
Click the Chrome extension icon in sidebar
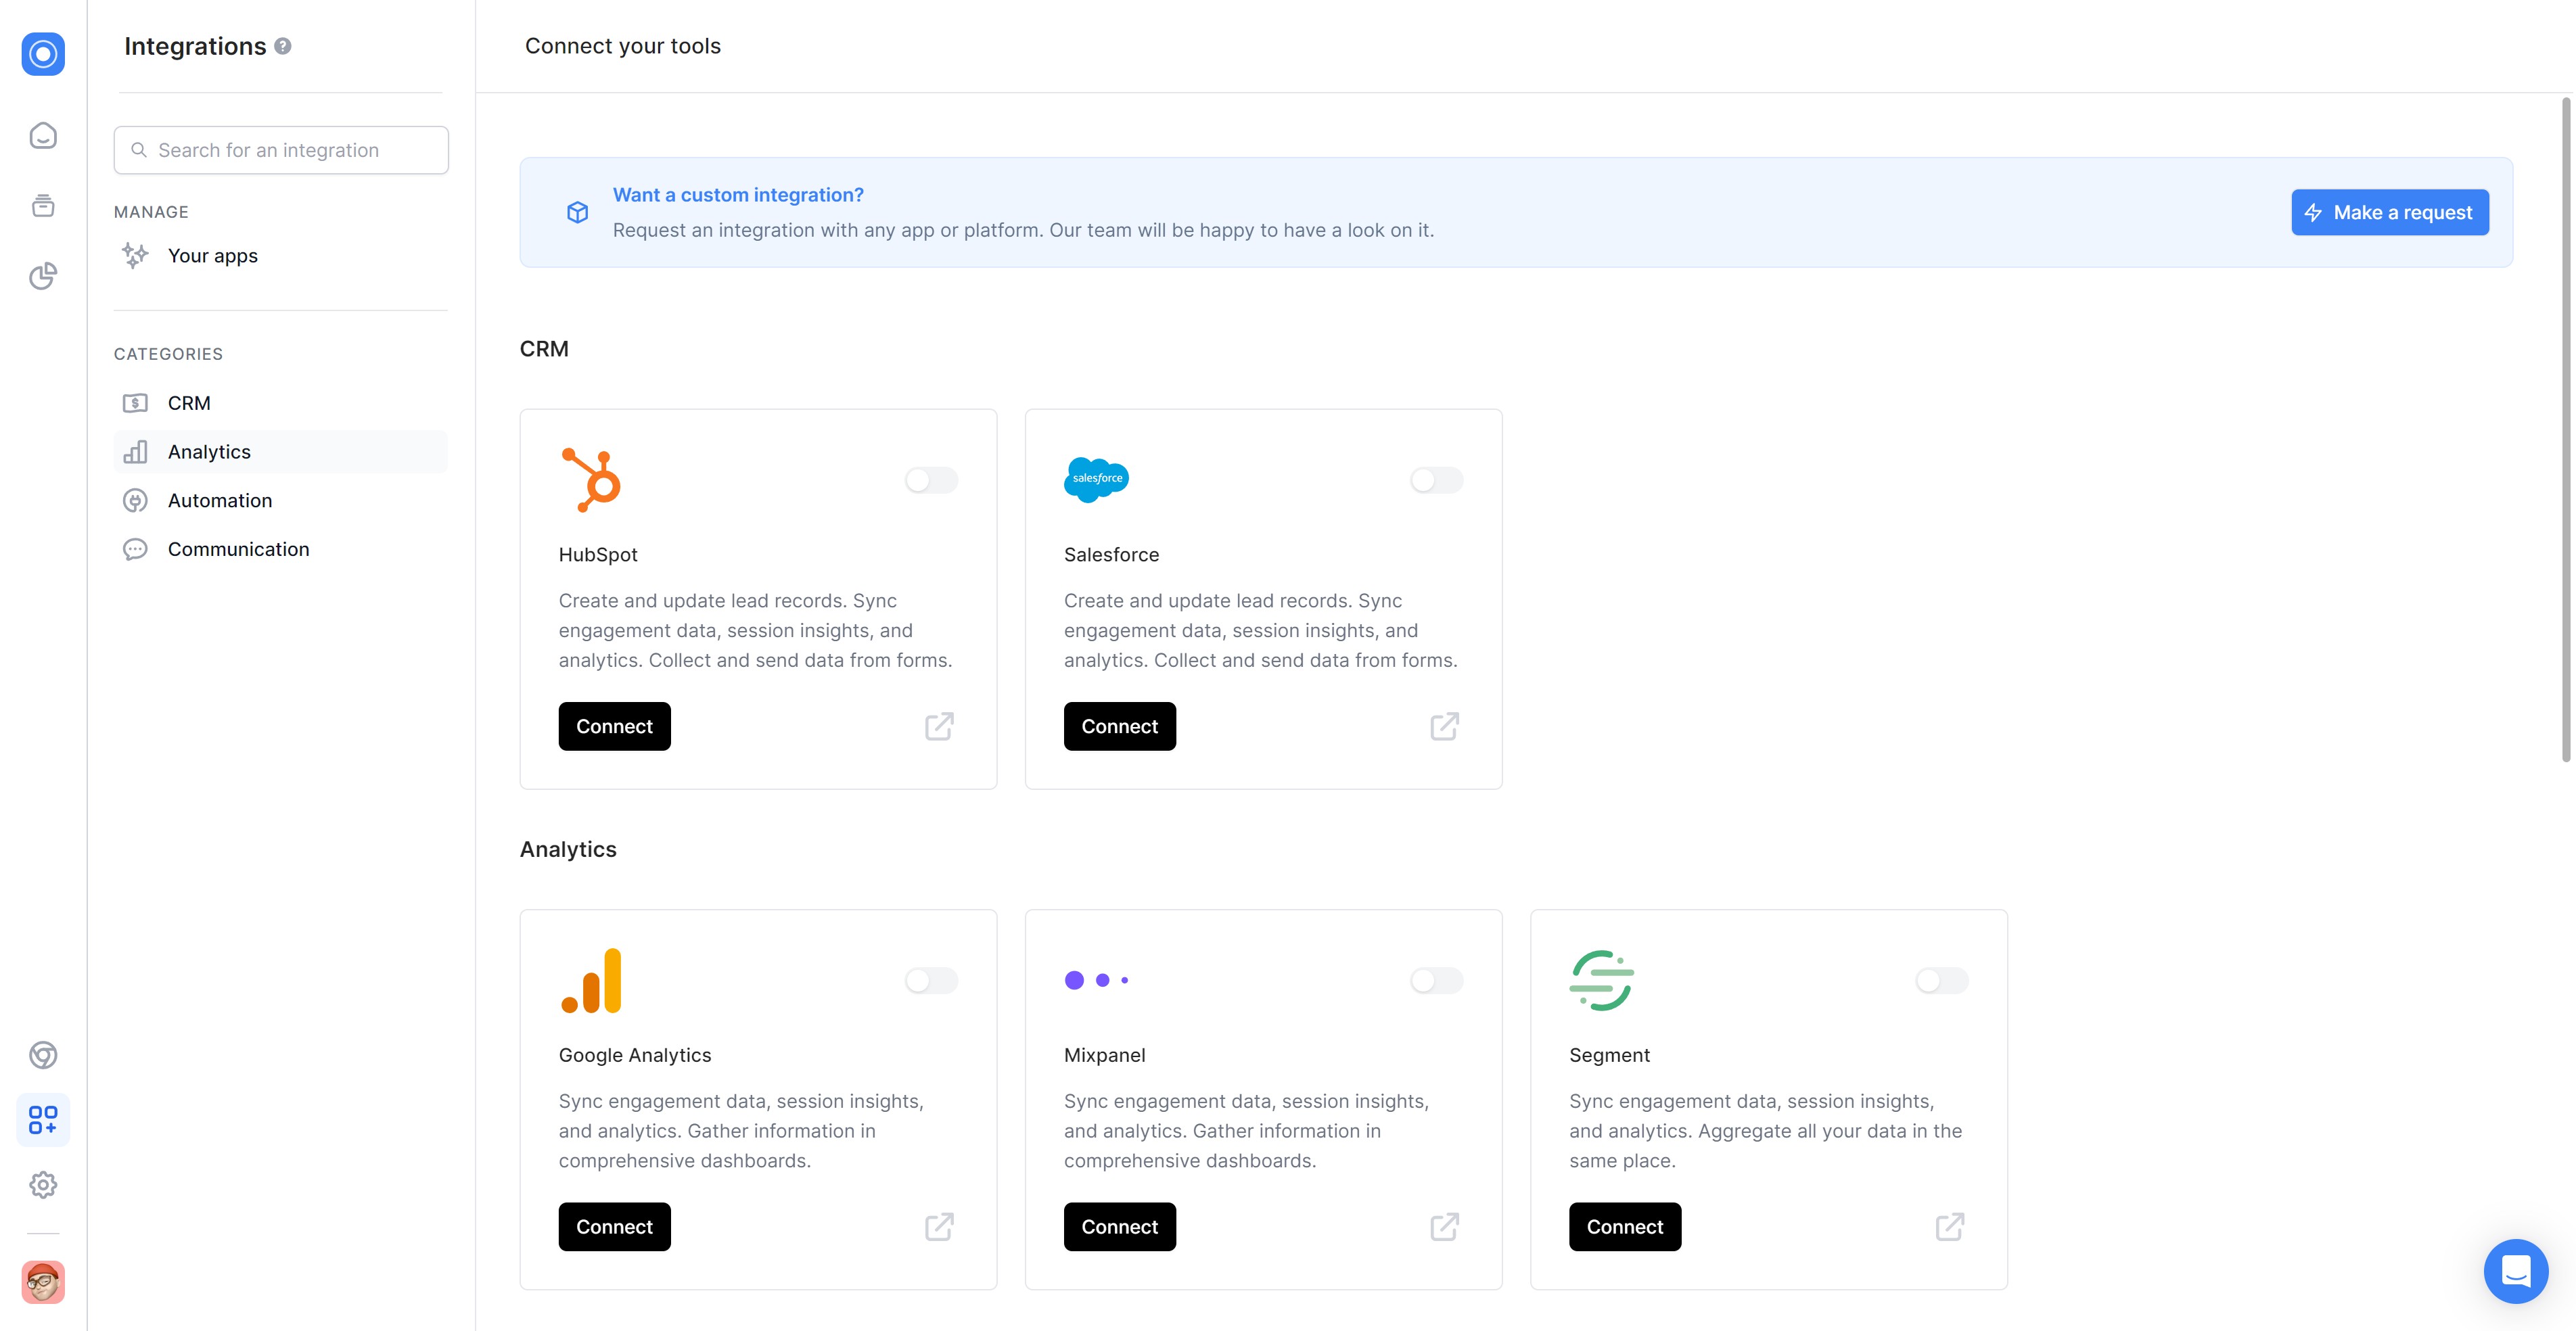[x=43, y=1055]
